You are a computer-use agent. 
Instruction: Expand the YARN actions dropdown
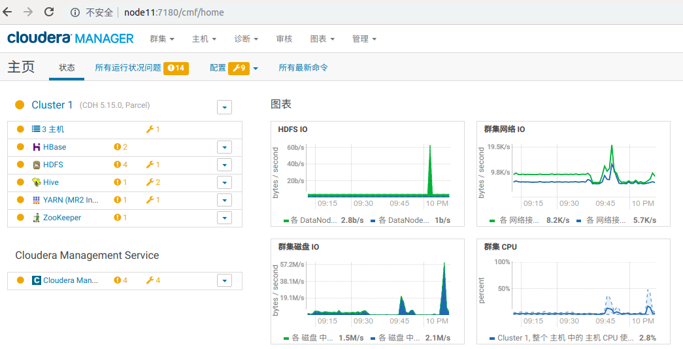[x=224, y=200]
